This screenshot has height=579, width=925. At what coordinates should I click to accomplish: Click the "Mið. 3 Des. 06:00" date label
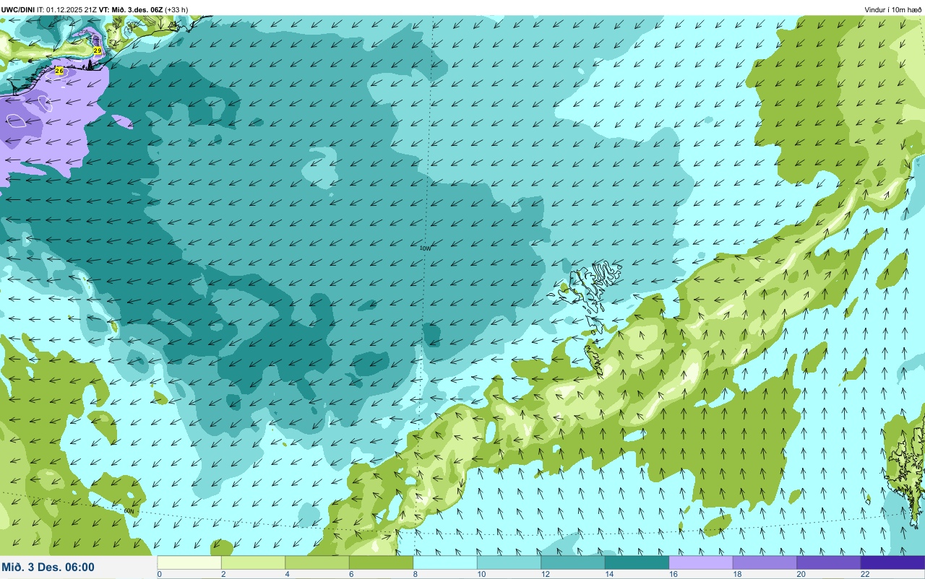(48, 567)
